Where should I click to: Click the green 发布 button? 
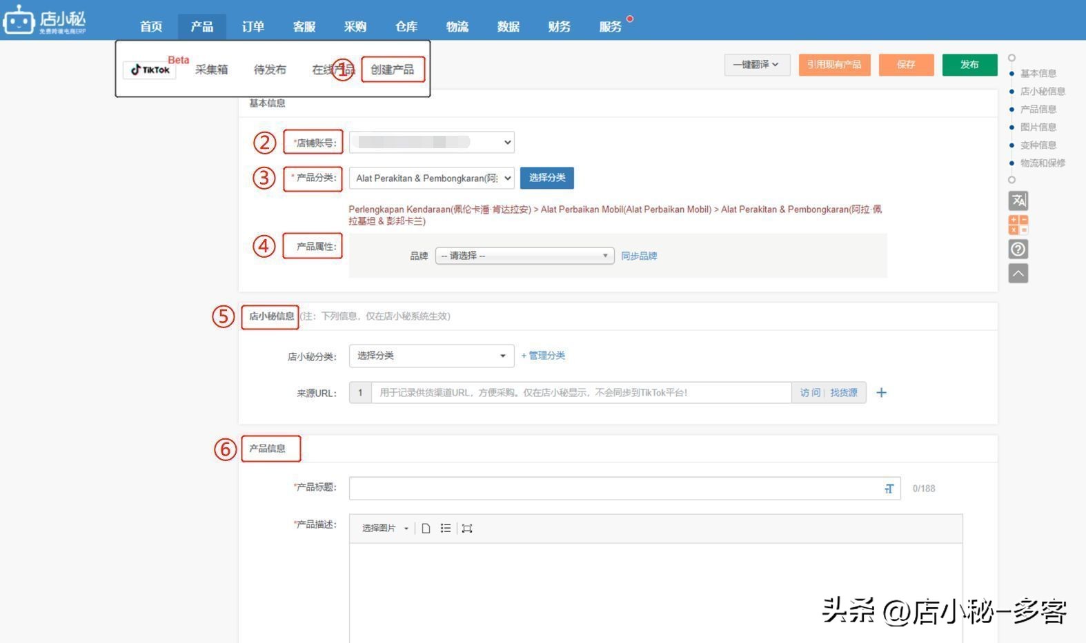(969, 65)
